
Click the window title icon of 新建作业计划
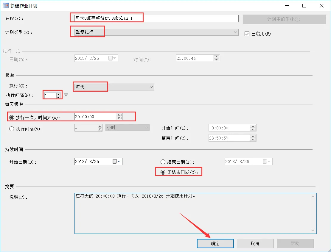pos(6,5)
